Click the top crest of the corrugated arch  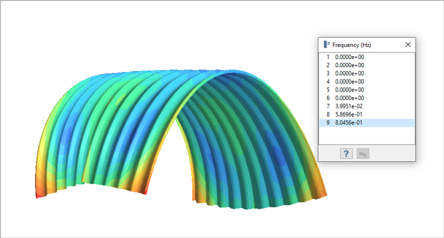pyautogui.click(x=170, y=72)
